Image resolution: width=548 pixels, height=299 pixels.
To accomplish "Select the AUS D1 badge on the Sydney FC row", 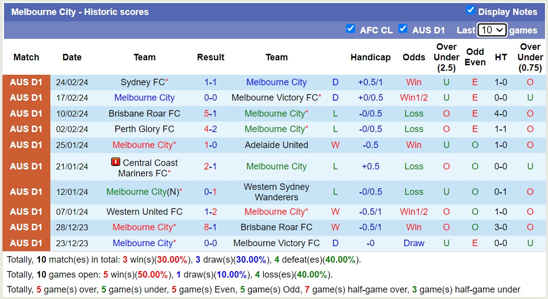I will [26, 82].
